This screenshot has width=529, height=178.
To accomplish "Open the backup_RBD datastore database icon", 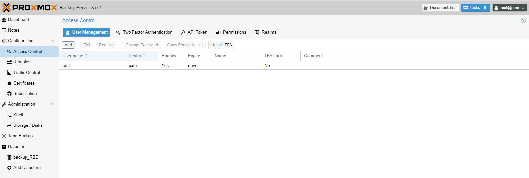I will click(9, 157).
